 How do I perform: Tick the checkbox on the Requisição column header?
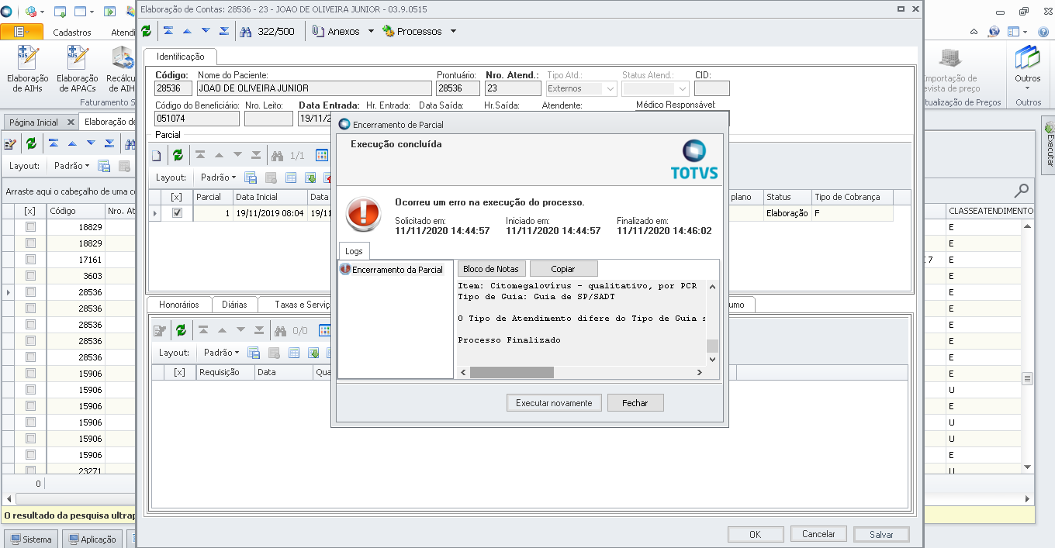tap(181, 372)
